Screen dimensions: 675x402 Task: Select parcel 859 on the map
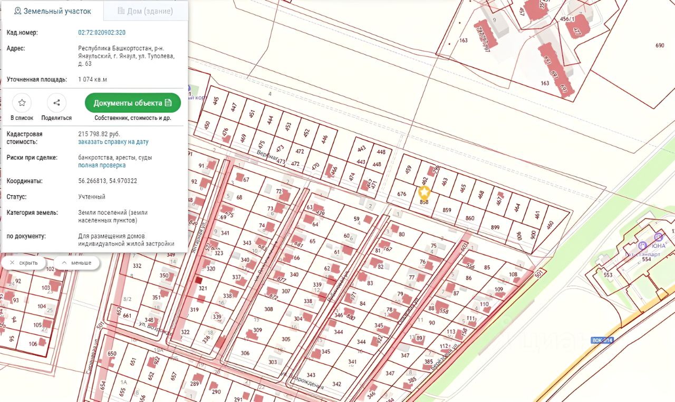[447, 210]
